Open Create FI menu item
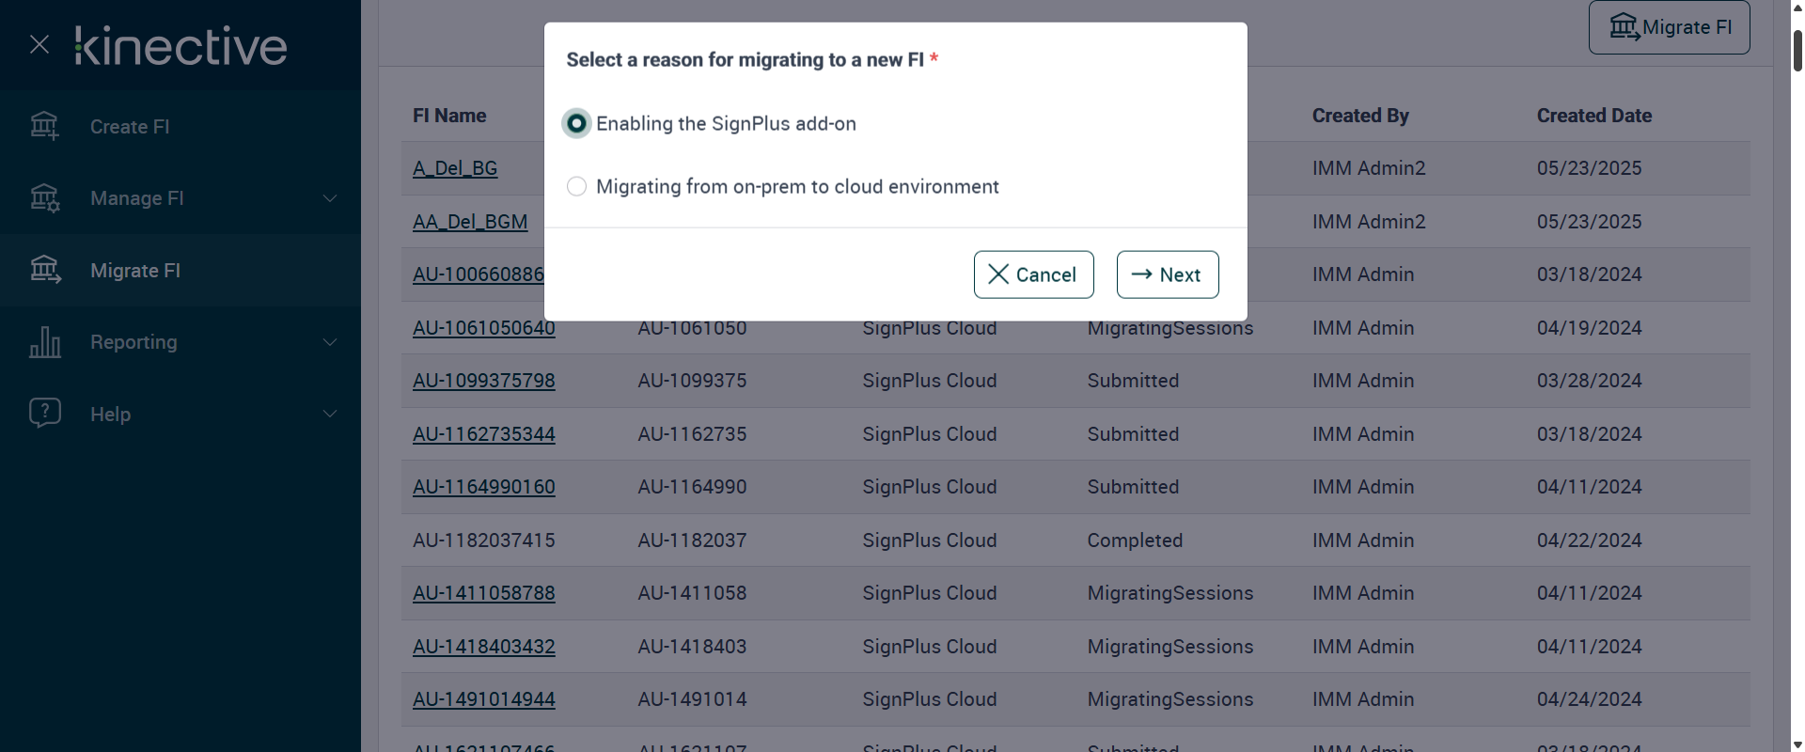 [130, 127]
